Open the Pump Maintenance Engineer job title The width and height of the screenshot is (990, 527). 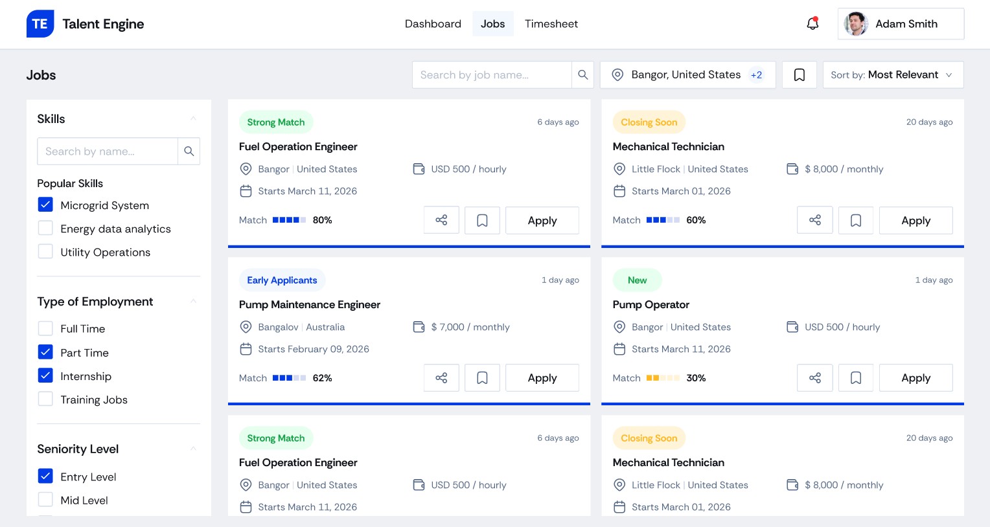point(310,304)
